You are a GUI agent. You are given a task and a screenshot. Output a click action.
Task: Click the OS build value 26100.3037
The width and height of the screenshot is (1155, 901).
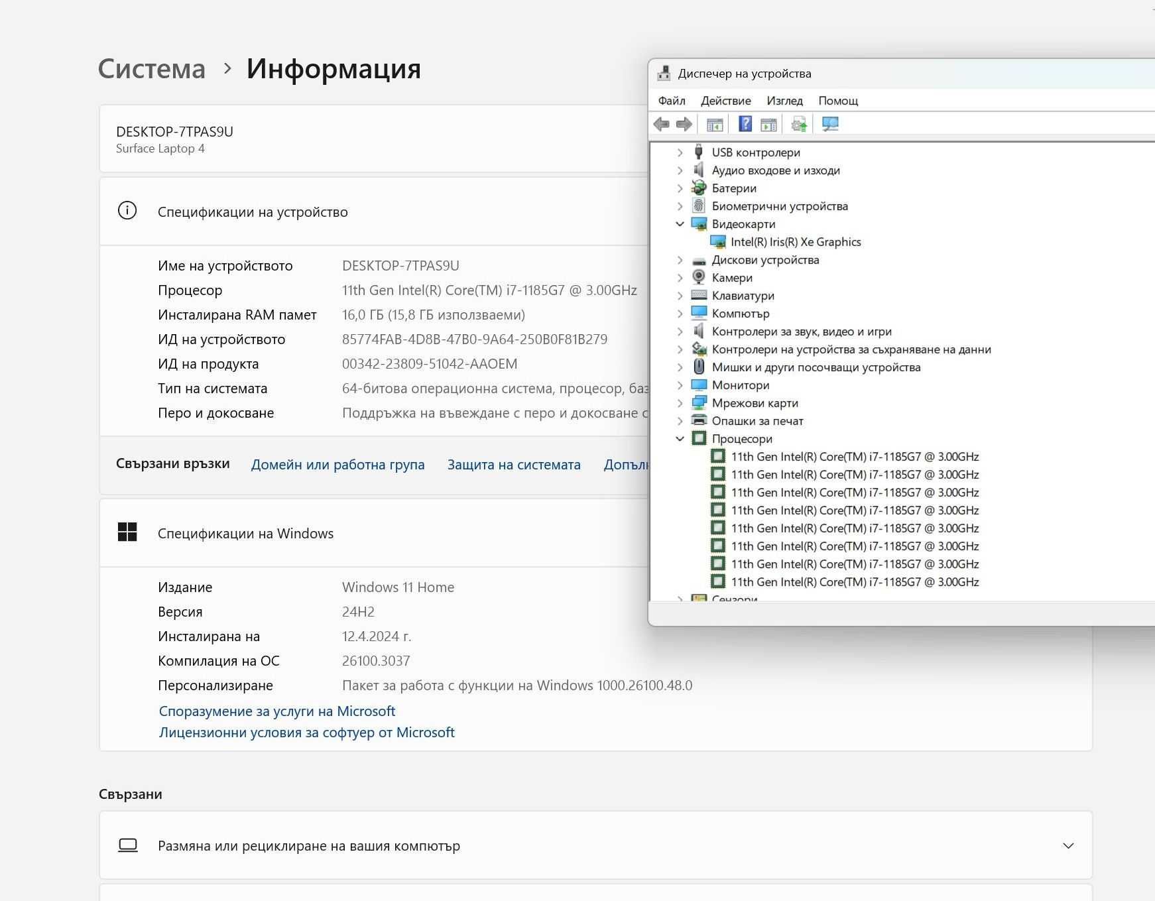(x=376, y=661)
